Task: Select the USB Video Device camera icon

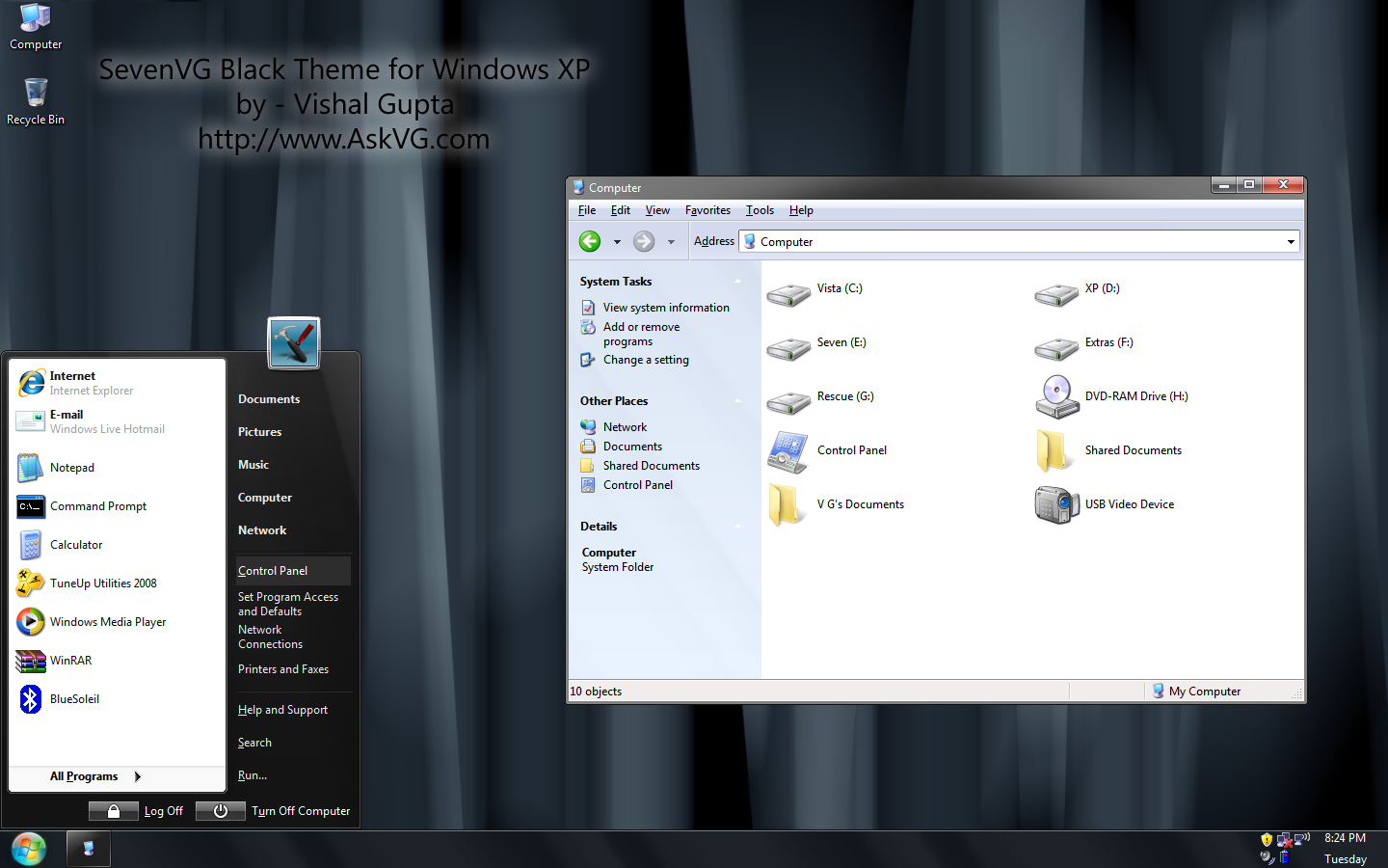Action: coord(1056,504)
